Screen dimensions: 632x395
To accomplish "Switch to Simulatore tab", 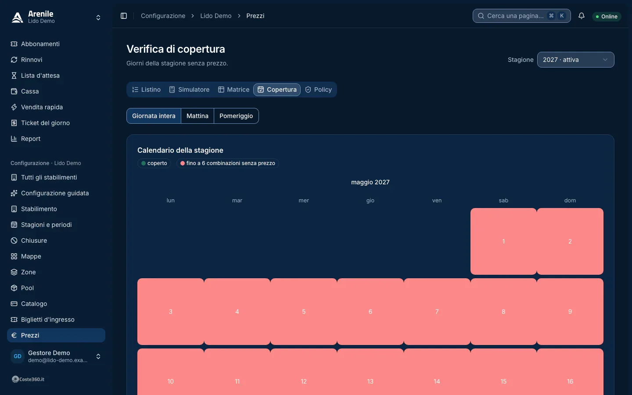I will (189, 90).
